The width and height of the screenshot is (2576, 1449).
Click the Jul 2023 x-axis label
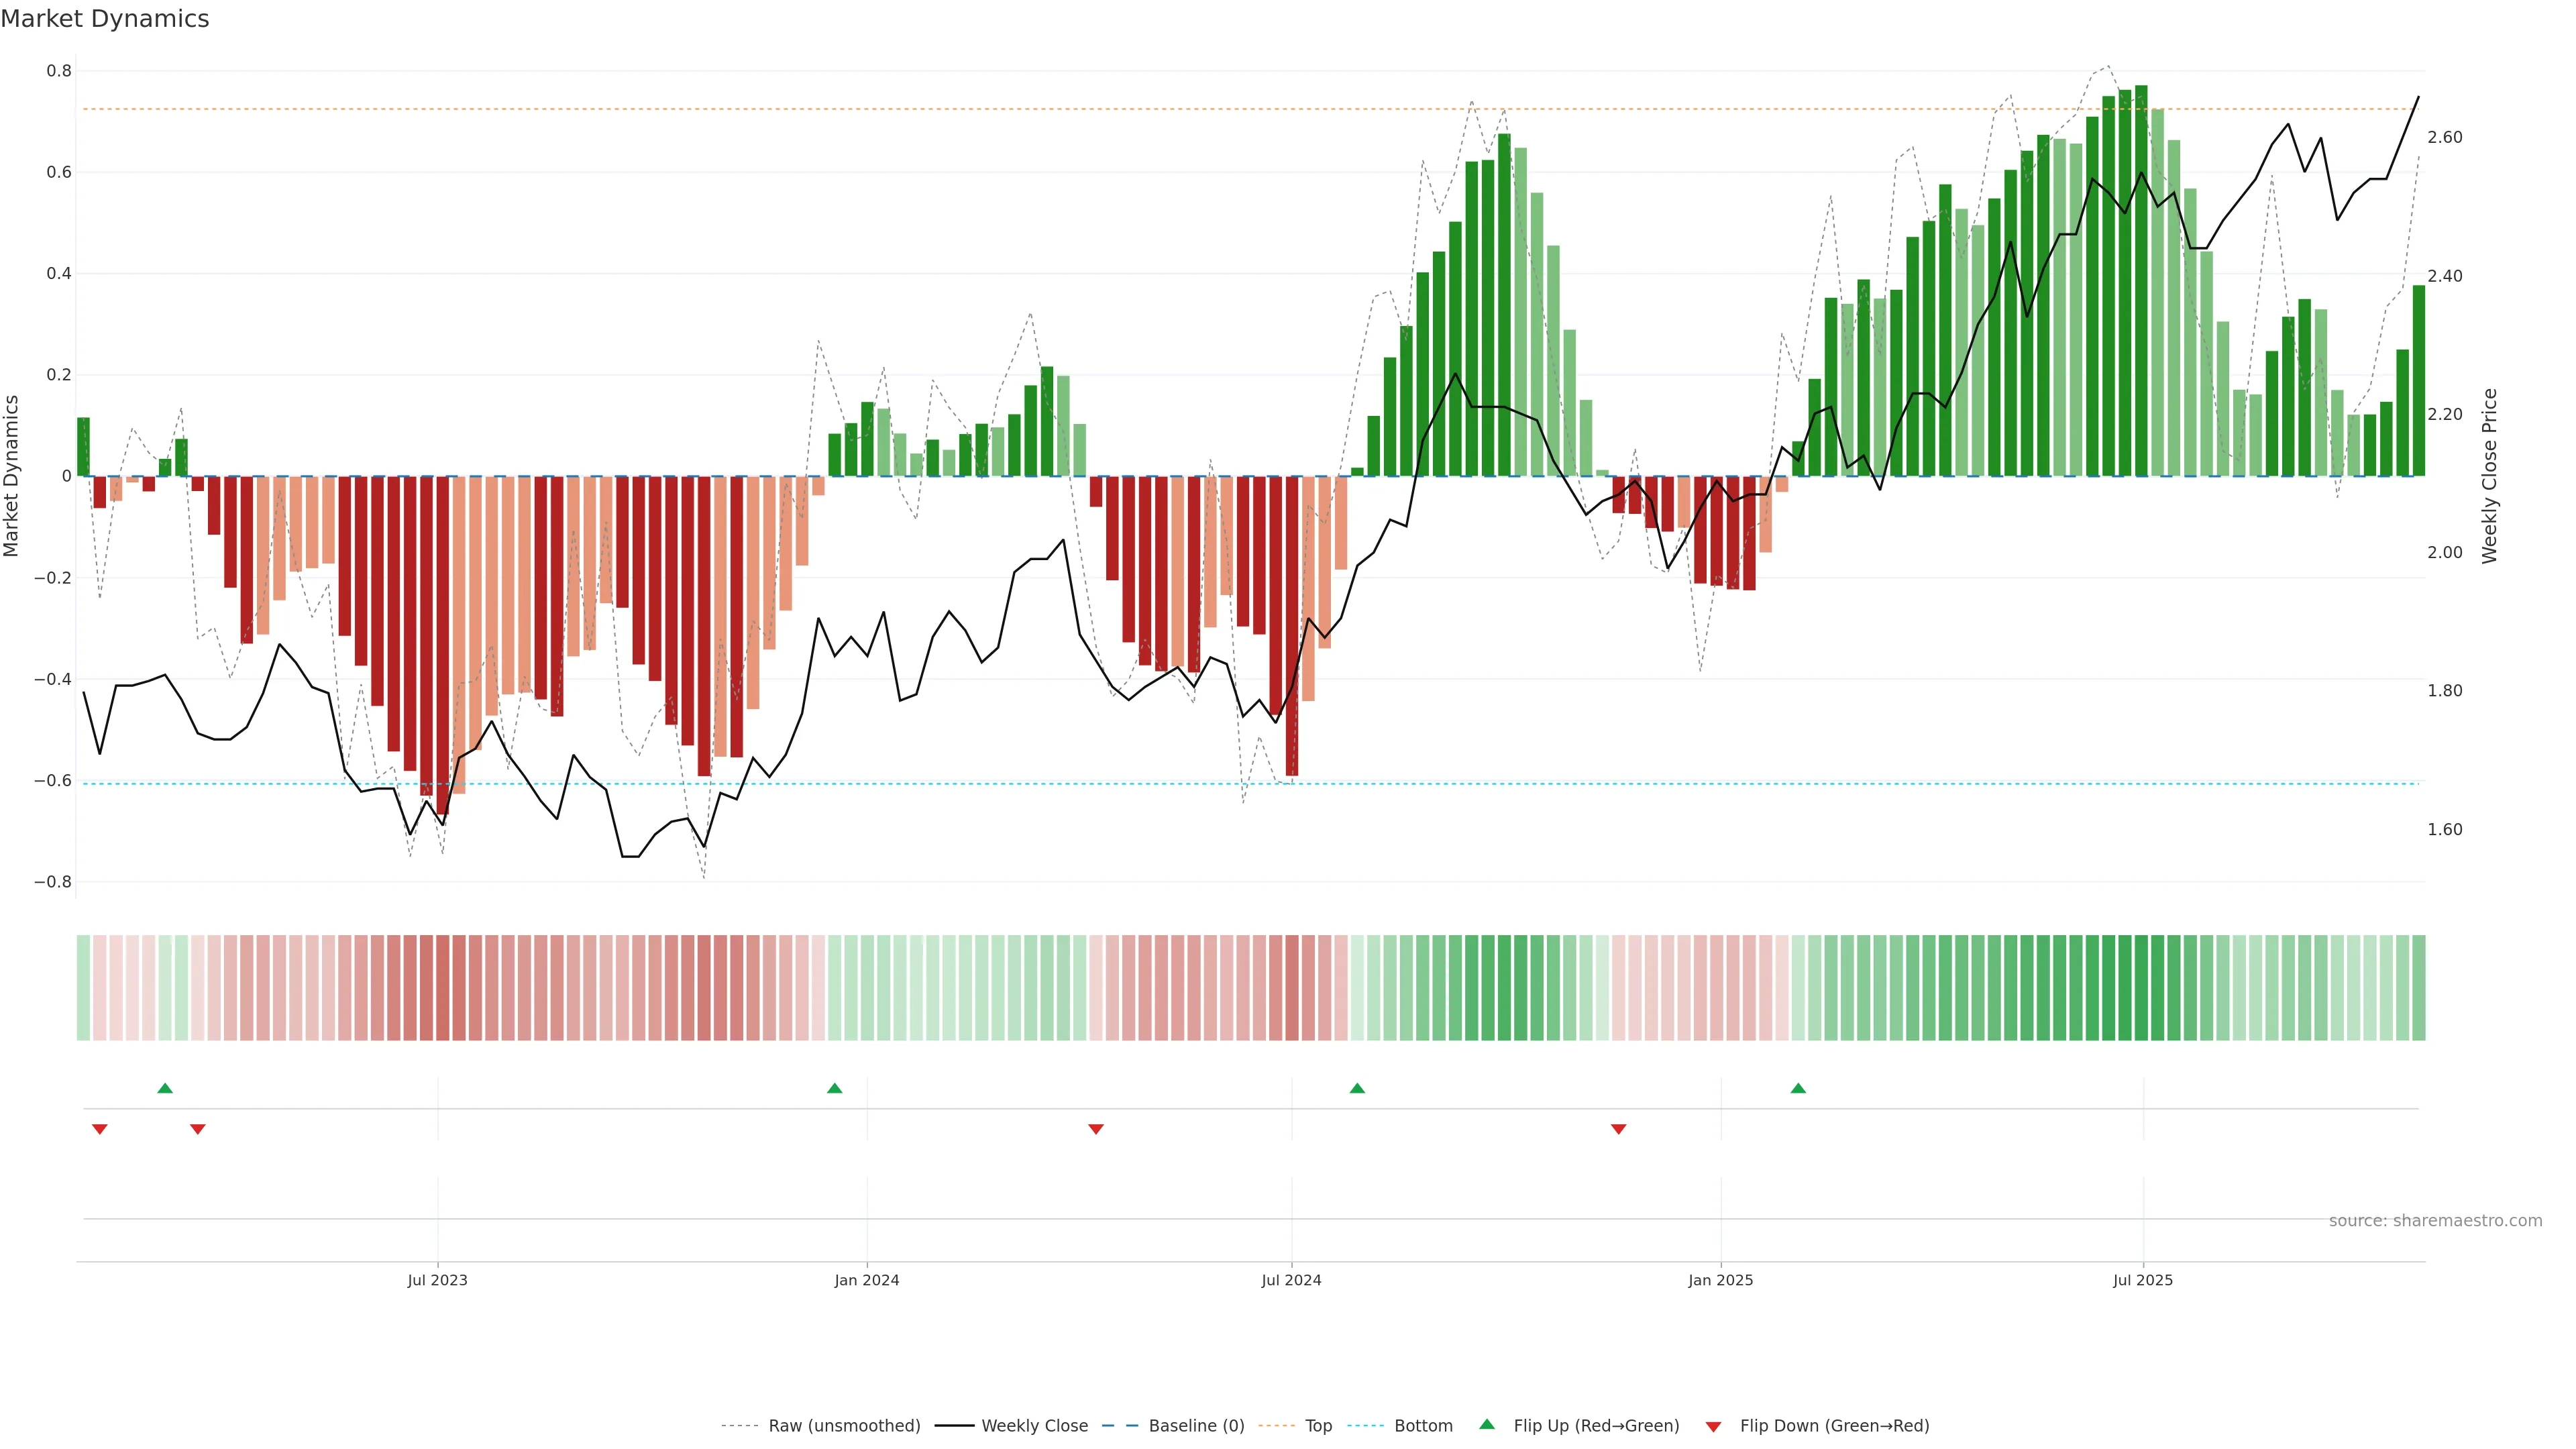pos(437,1280)
